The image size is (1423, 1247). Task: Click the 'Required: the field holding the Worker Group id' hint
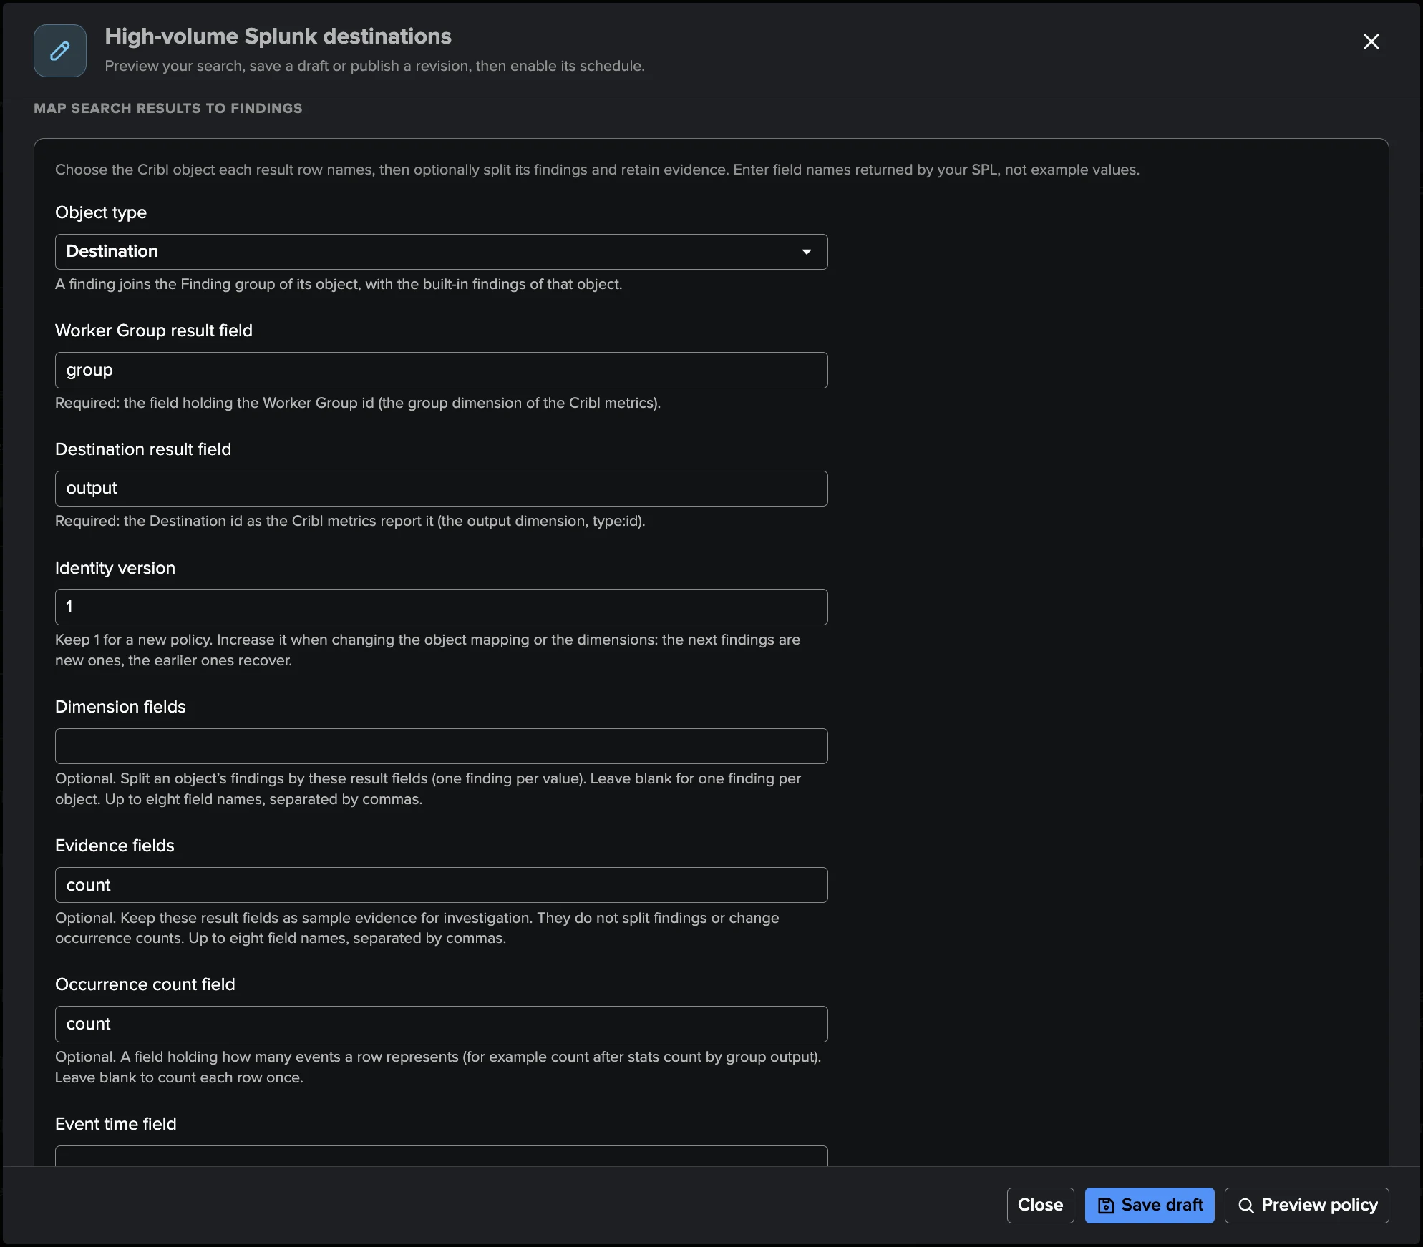(358, 403)
